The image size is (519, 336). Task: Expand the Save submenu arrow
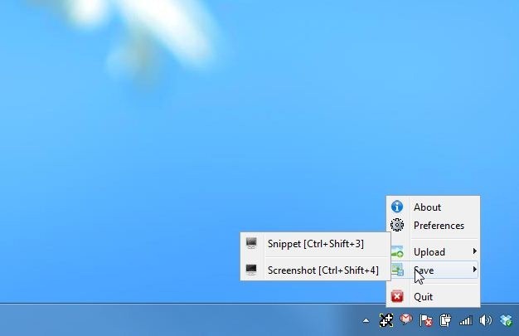[475, 270]
